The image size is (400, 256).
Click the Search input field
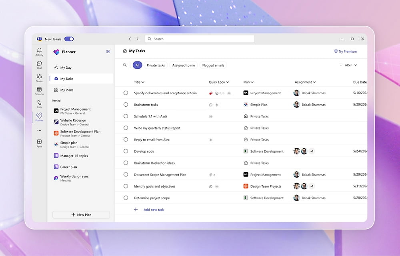click(199, 39)
